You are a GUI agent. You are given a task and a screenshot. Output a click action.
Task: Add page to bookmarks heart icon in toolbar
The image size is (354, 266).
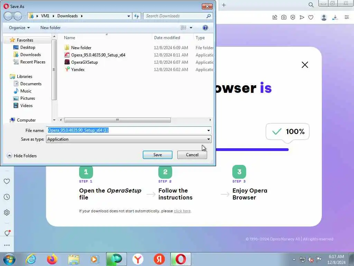click(311, 17)
